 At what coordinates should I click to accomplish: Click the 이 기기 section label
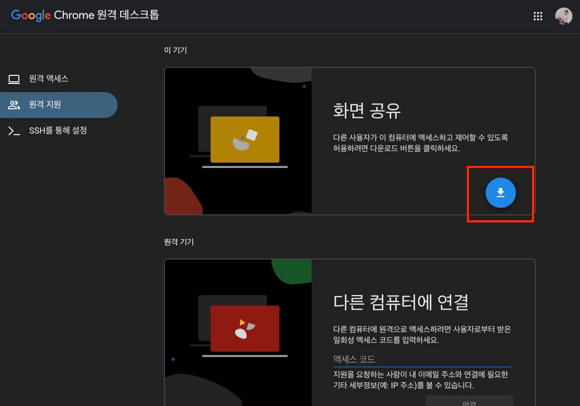point(175,50)
